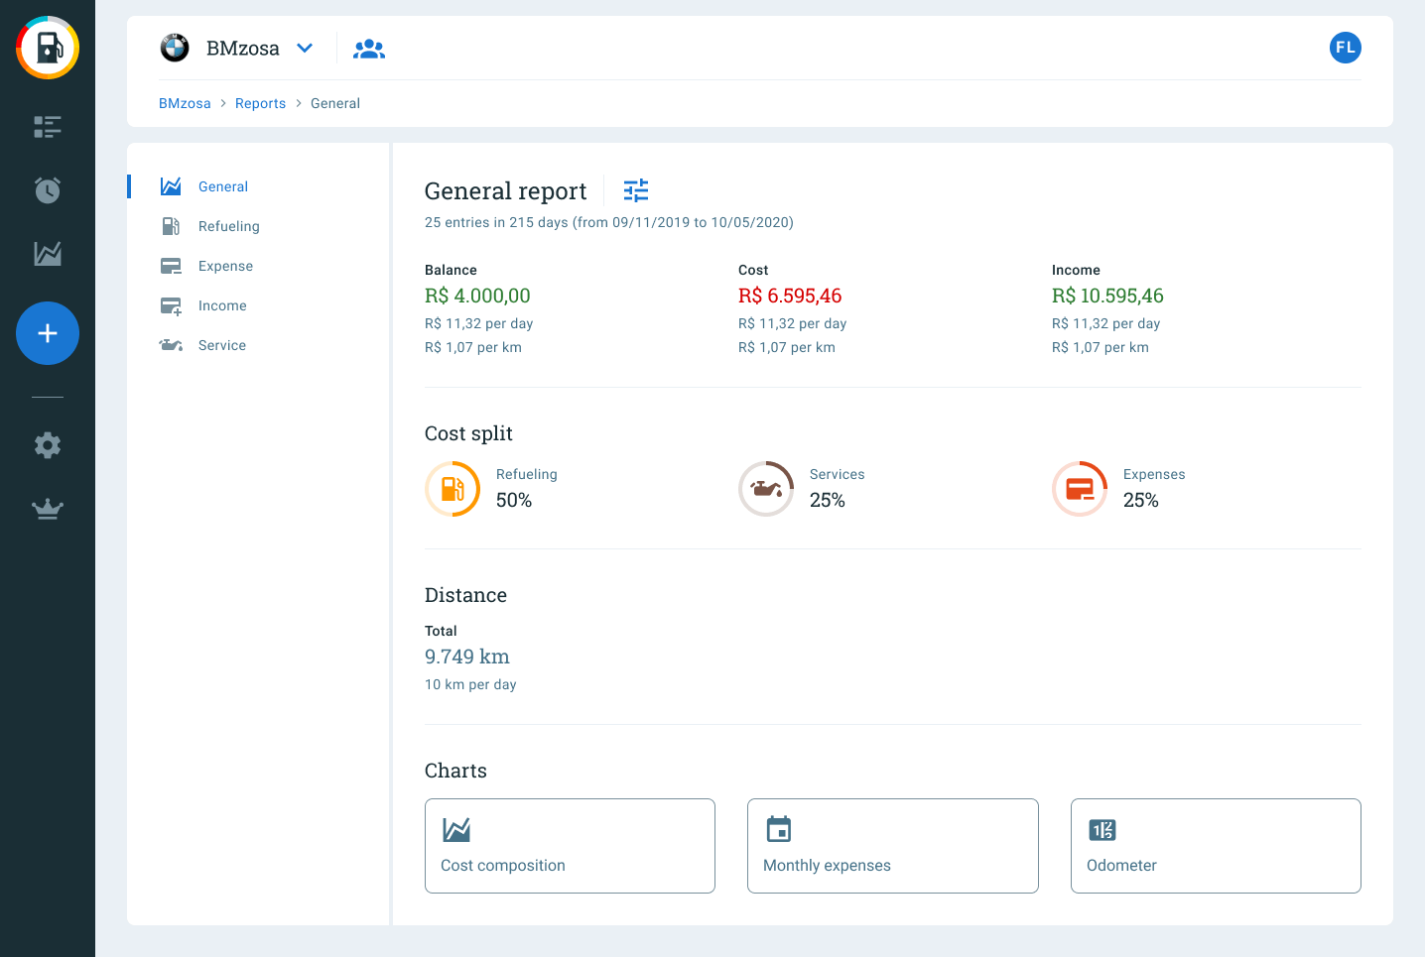Open reports chart icon in sidebar

click(x=48, y=254)
